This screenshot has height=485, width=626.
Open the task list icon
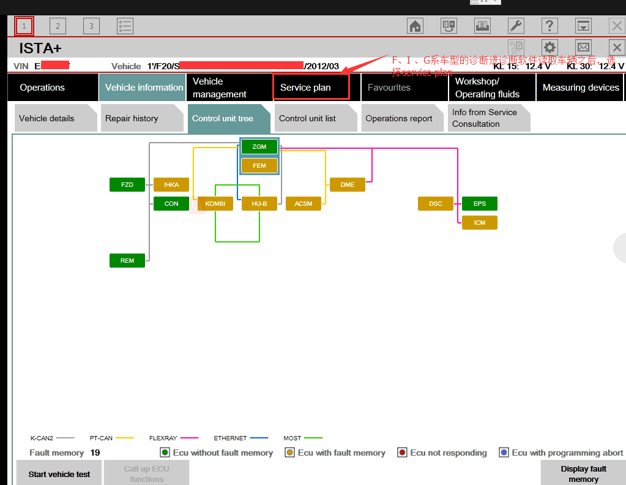coord(125,26)
